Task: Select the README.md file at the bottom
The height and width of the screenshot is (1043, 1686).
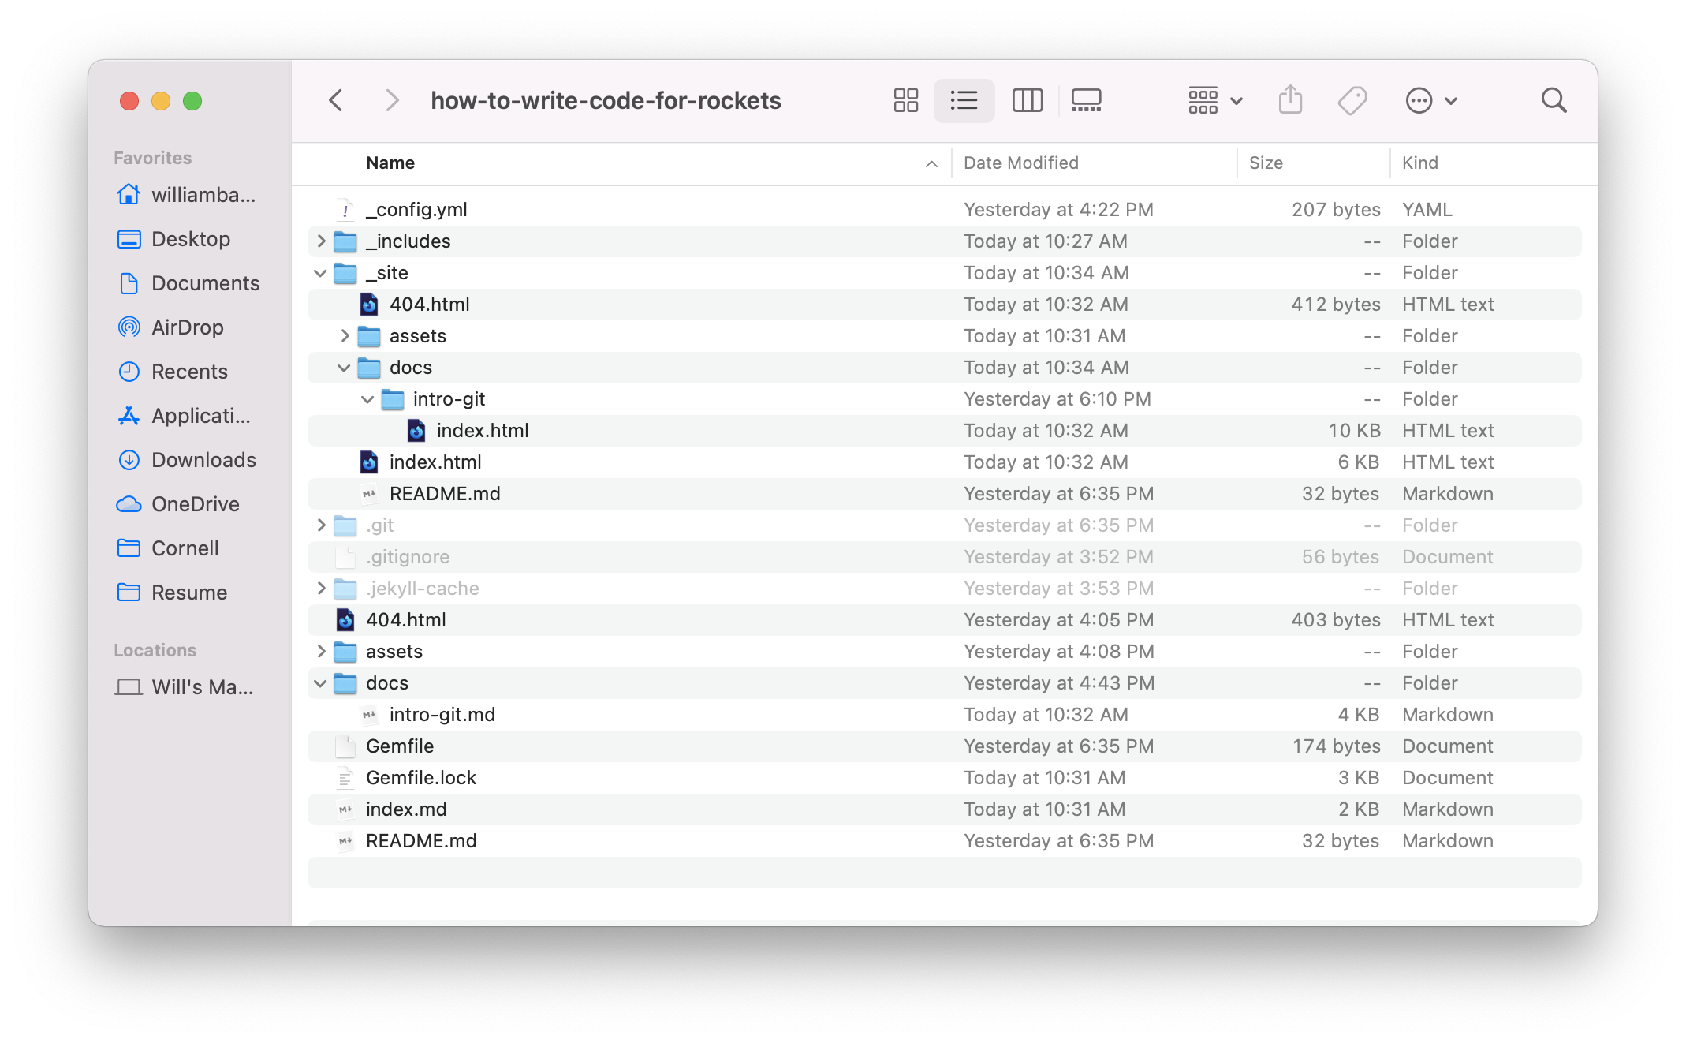Action: [x=421, y=840]
